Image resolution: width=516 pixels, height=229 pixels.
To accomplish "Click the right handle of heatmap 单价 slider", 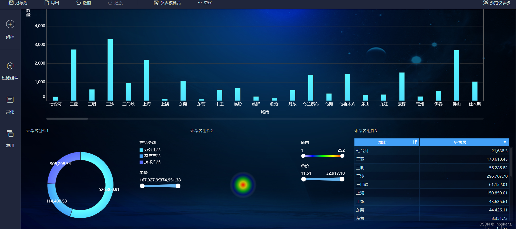I will pyautogui.click(x=342, y=179).
